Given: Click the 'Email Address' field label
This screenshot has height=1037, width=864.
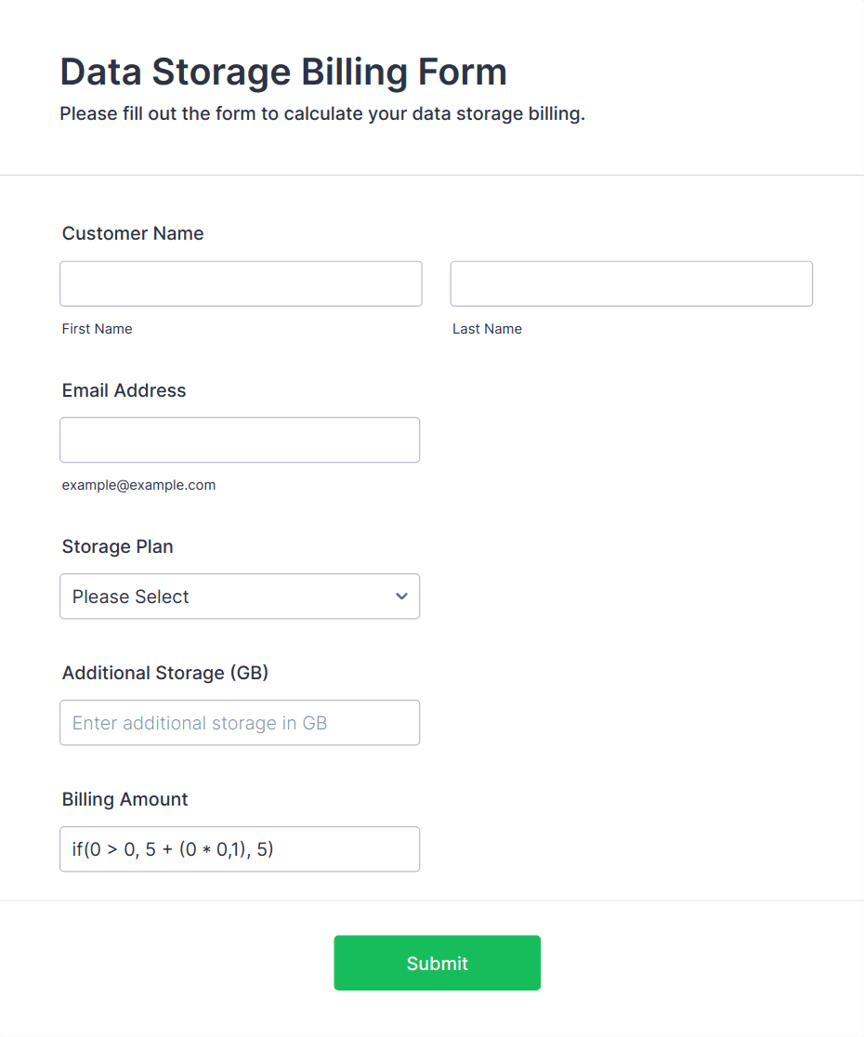Looking at the screenshot, I should 124,390.
